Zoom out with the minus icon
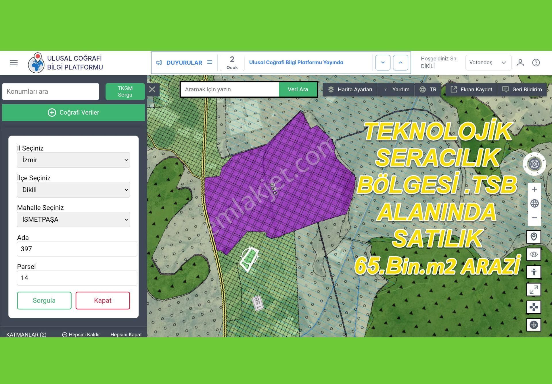This screenshot has width=552, height=384. coord(534,218)
